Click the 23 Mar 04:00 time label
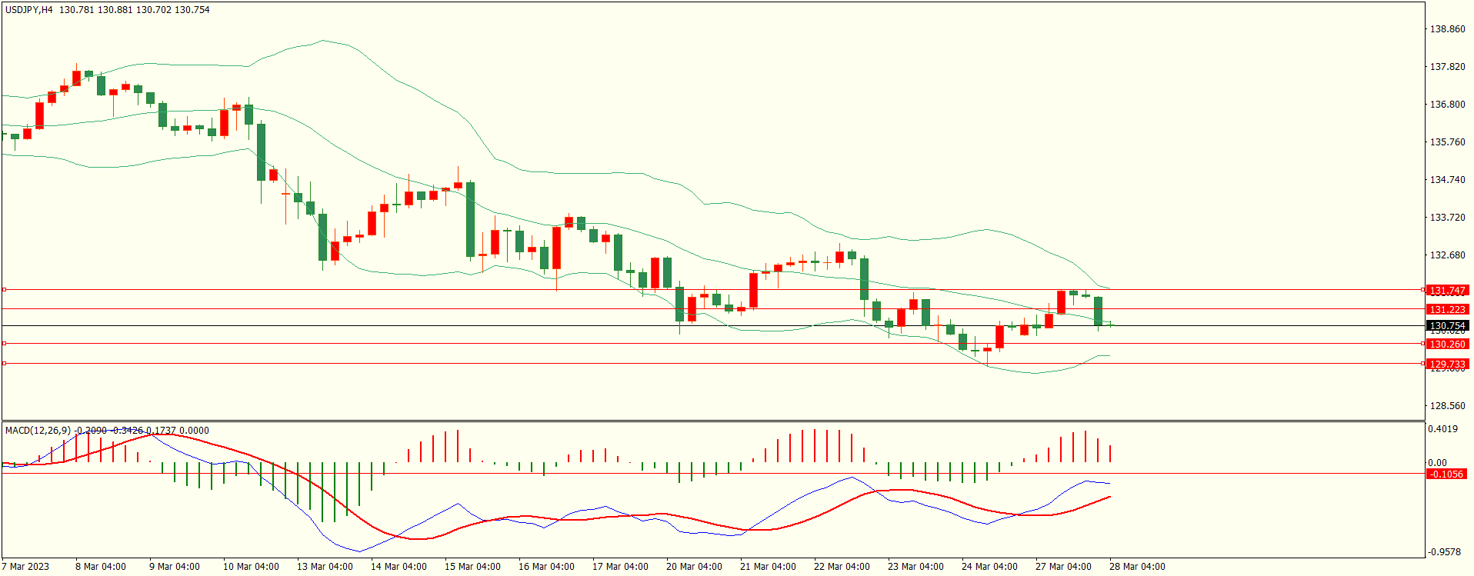1474x576 pixels. coord(915,567)
